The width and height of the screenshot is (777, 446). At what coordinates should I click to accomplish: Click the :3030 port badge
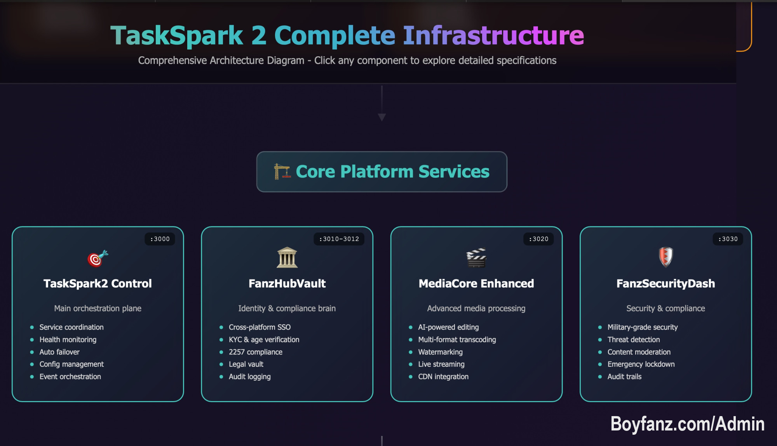pyautogui.click(x=728, y=239)
